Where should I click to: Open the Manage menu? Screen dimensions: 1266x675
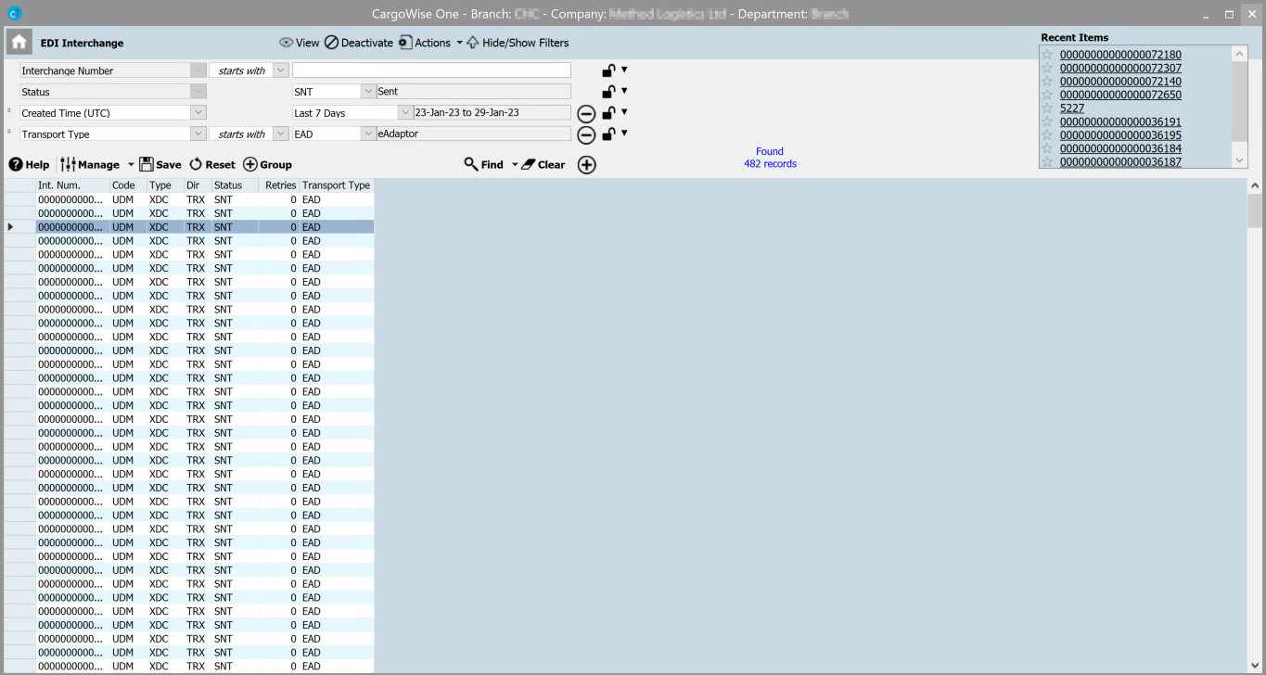pyautogui.click(x=97, y=165)
